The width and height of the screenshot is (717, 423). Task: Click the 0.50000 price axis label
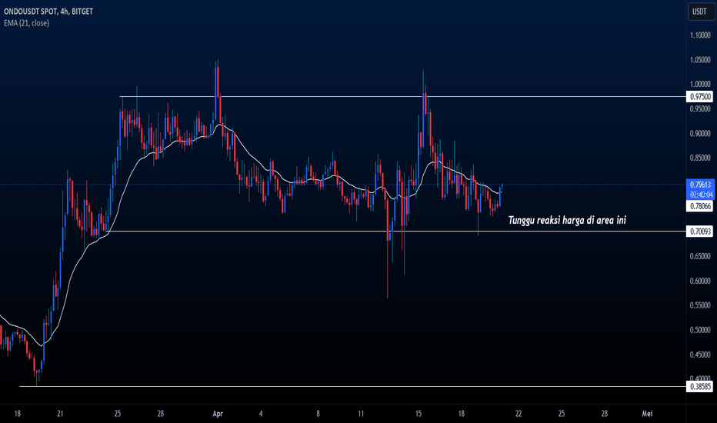pyautogui.click(x=700, y=330)
